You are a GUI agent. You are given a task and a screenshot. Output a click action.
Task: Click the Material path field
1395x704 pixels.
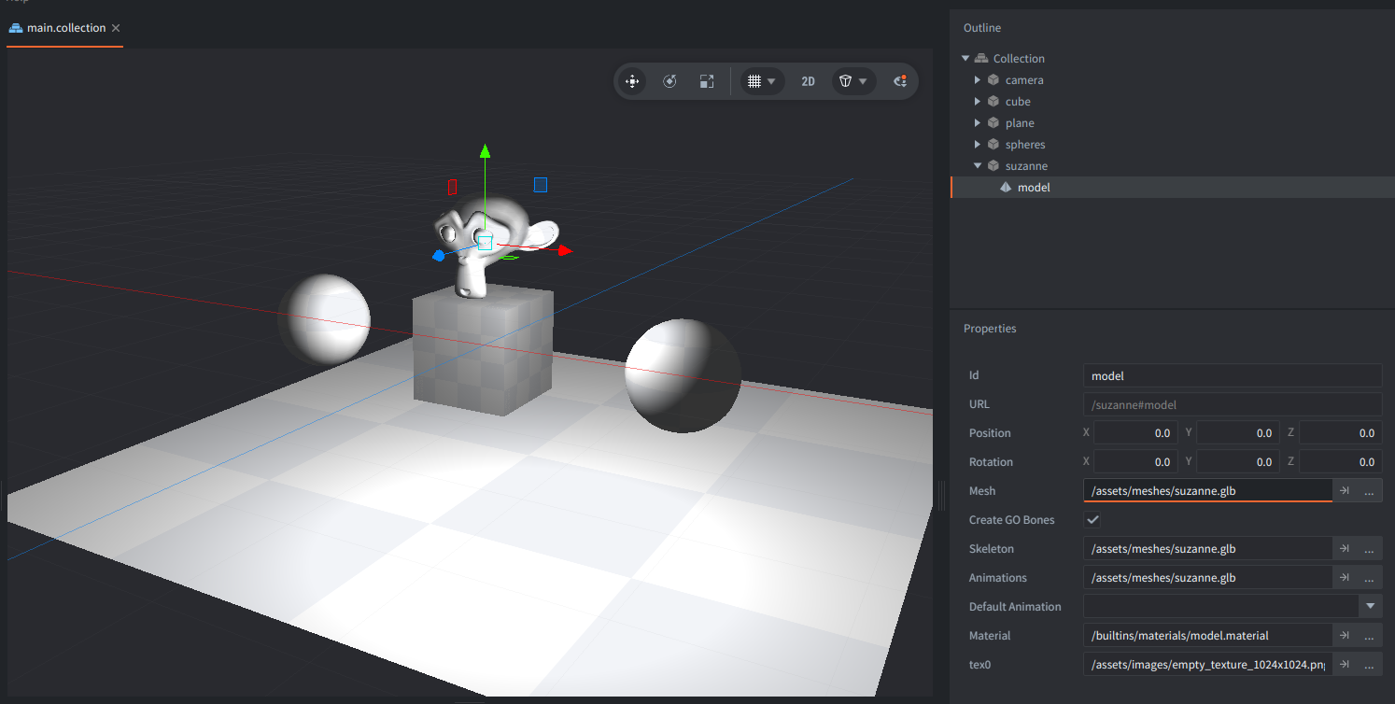[x=1208, y=635]
